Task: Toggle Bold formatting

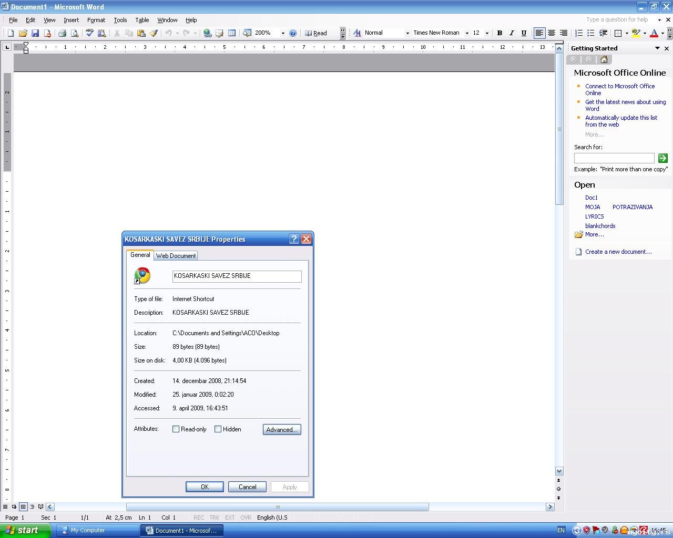Action: pos(499,33)
